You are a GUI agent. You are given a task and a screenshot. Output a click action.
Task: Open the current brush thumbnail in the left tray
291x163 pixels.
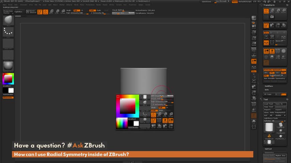[x=8, y=20]
